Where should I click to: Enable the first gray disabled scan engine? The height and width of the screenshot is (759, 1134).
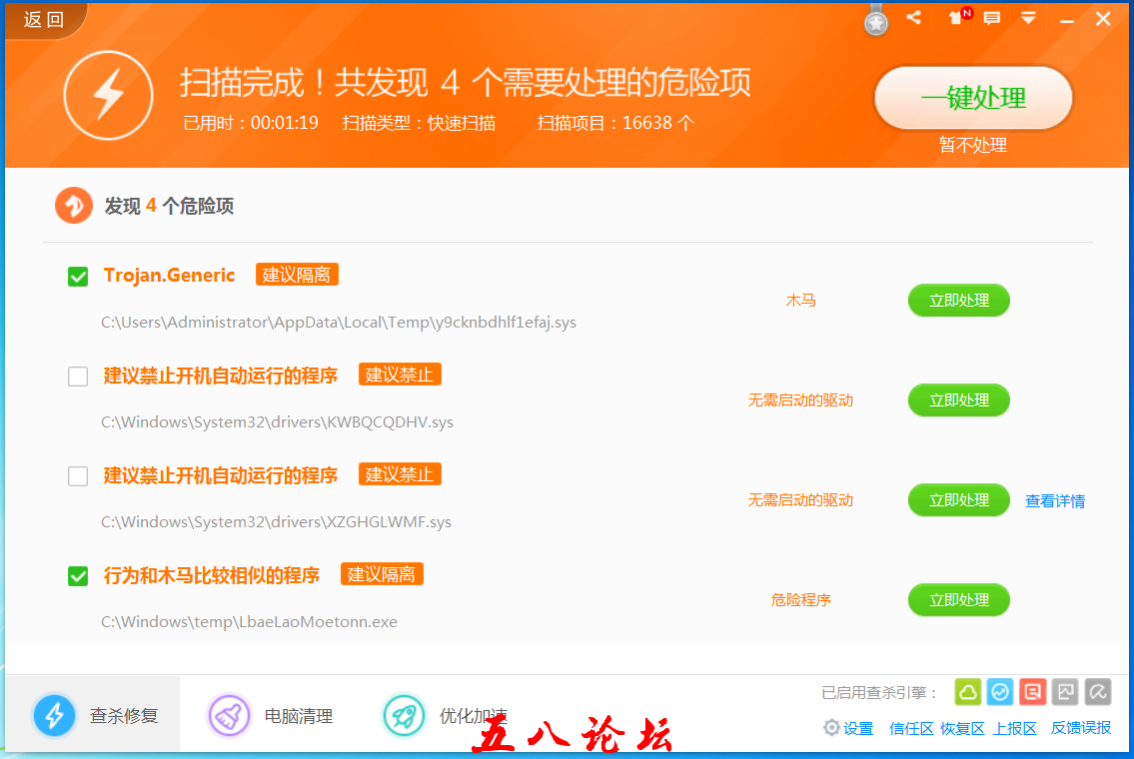click(x=1066, y=691)
